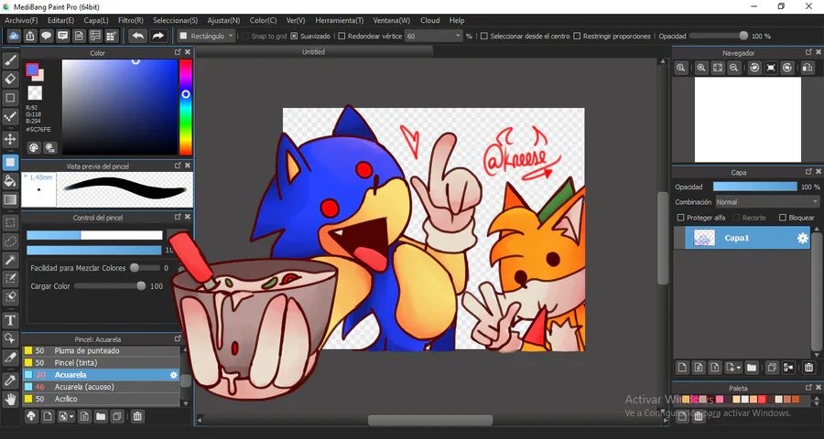Open the Seleccionar(S) menu
Screen dimensions: 824x439
pos(176,20)
